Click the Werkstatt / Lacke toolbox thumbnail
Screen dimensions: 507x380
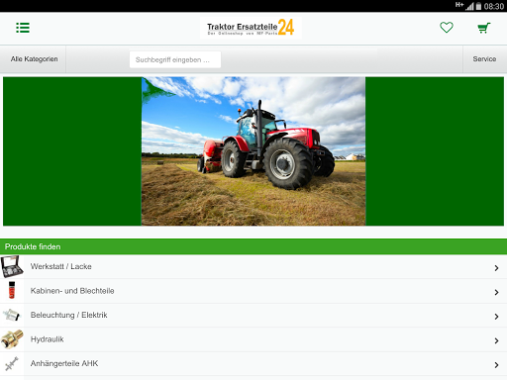(12, 266)
